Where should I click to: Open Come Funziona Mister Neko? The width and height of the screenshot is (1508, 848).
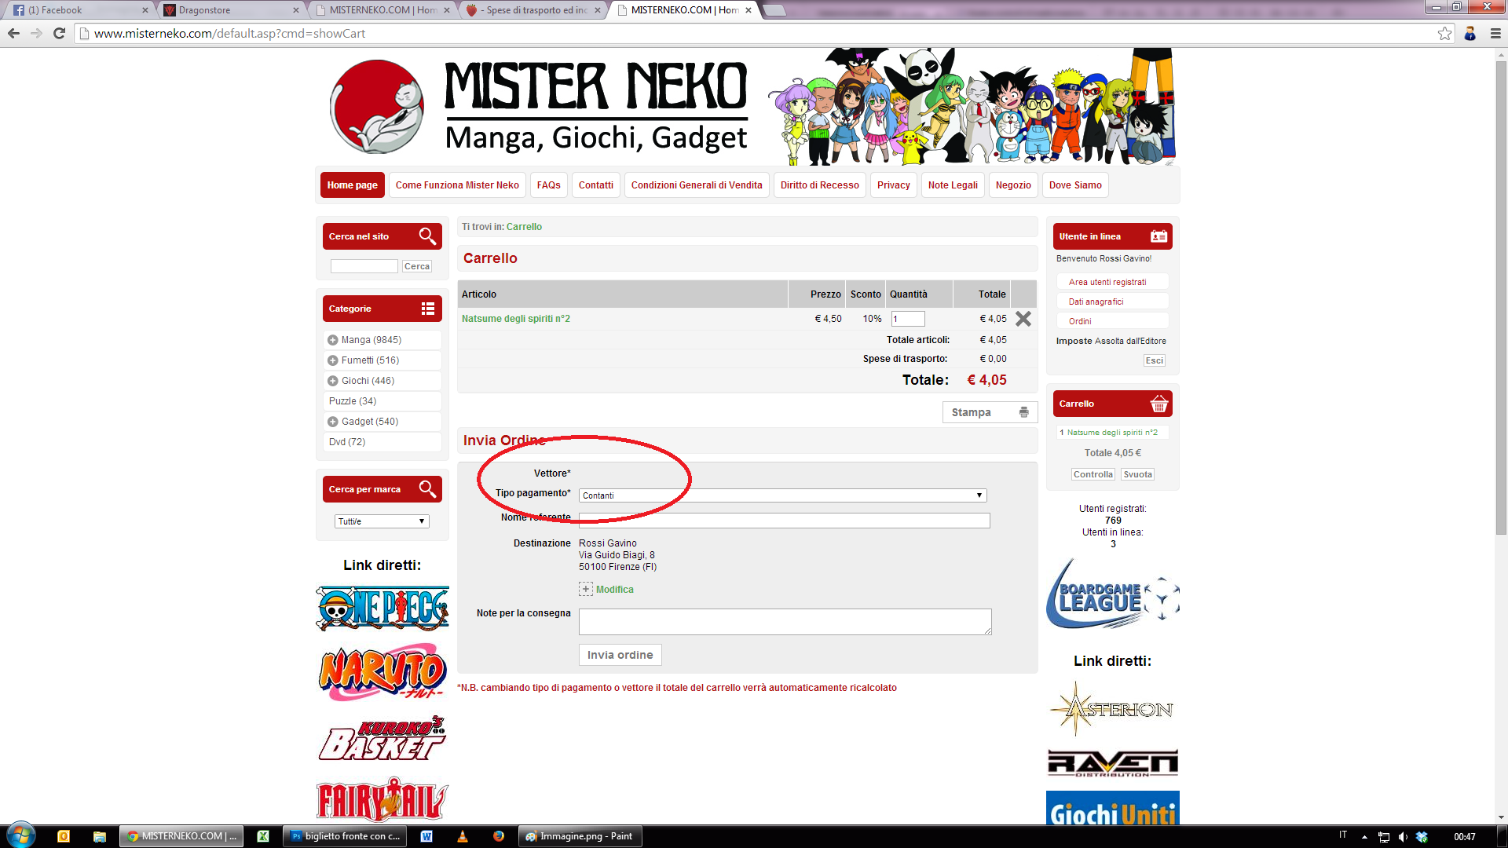(x=457, y=185)
